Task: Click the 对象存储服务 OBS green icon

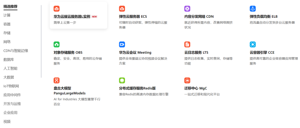Action: 57,45
